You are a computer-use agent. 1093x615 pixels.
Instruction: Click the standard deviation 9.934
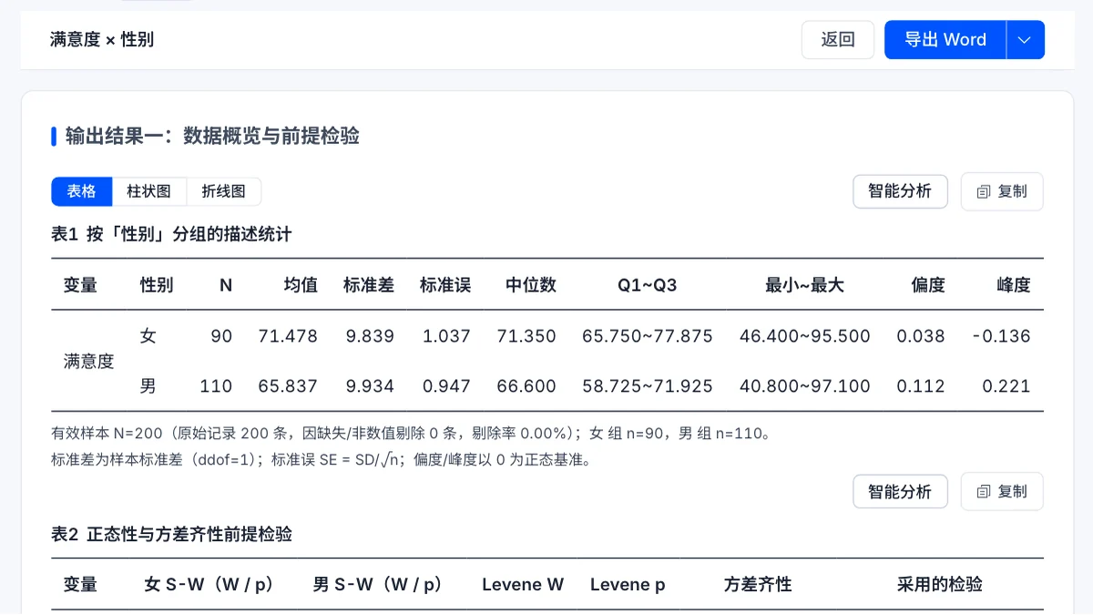point(370,386)
